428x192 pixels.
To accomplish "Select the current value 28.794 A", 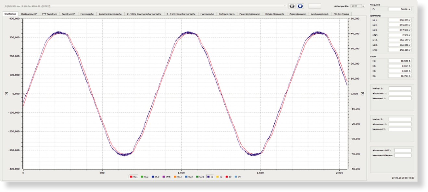I will pyautogui.click(x=400, y=76).
